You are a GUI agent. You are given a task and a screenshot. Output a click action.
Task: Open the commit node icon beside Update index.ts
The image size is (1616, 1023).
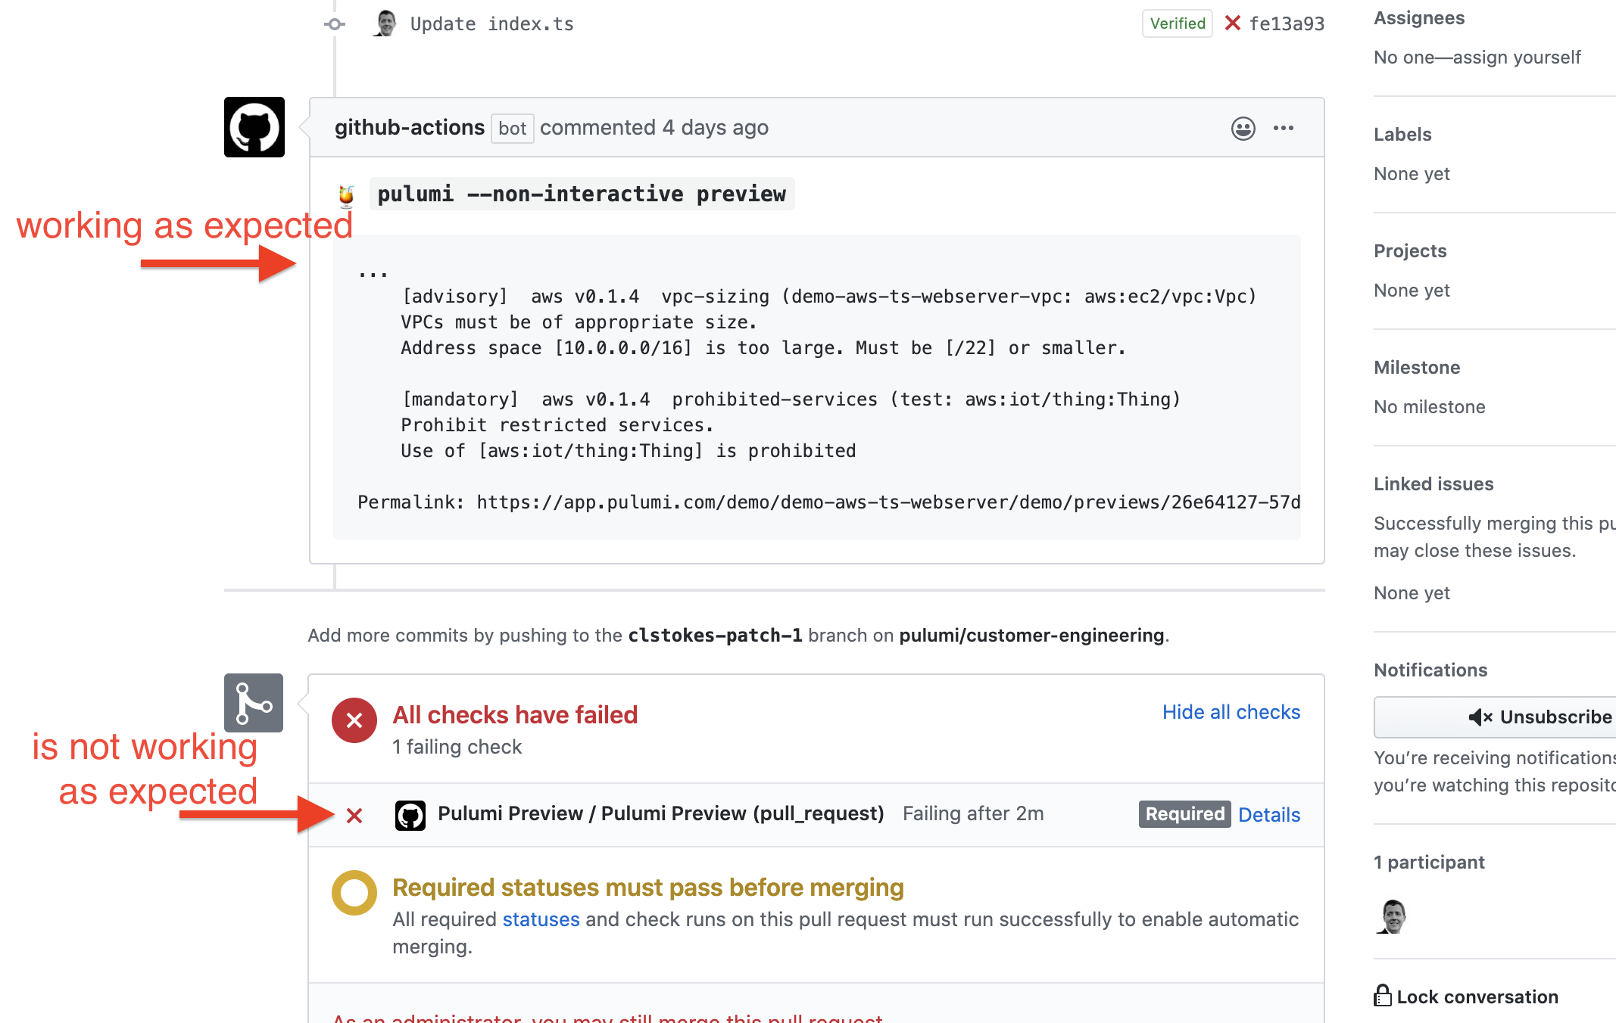(x=334, y=24)
